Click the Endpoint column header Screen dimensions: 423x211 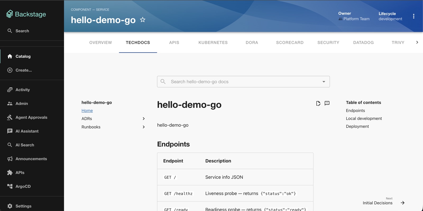[173, 161]
